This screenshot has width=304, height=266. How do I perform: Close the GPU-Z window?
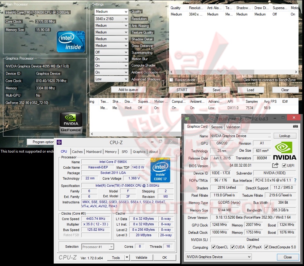(x=294, y=118)
